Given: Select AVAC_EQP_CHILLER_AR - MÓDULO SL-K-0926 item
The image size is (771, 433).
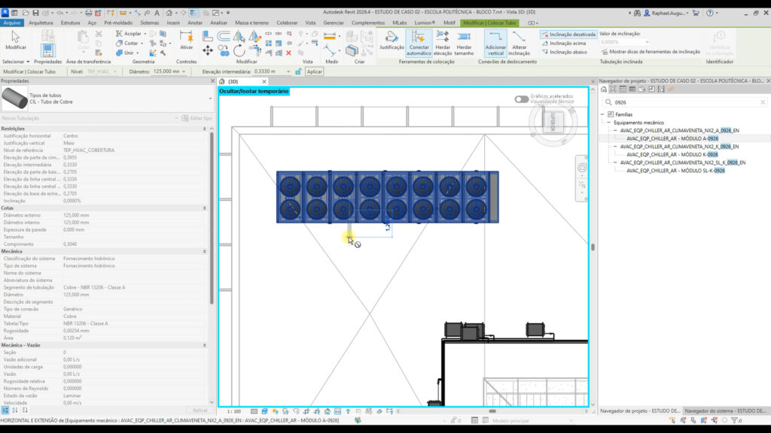Looking at the screenshot, I should [x=675, y=171].
